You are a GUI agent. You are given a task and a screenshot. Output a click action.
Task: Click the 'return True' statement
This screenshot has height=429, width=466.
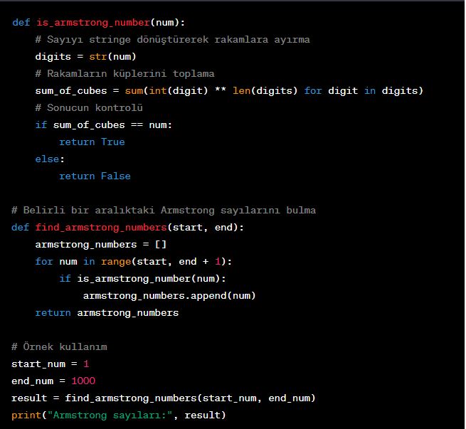(92, 142)
